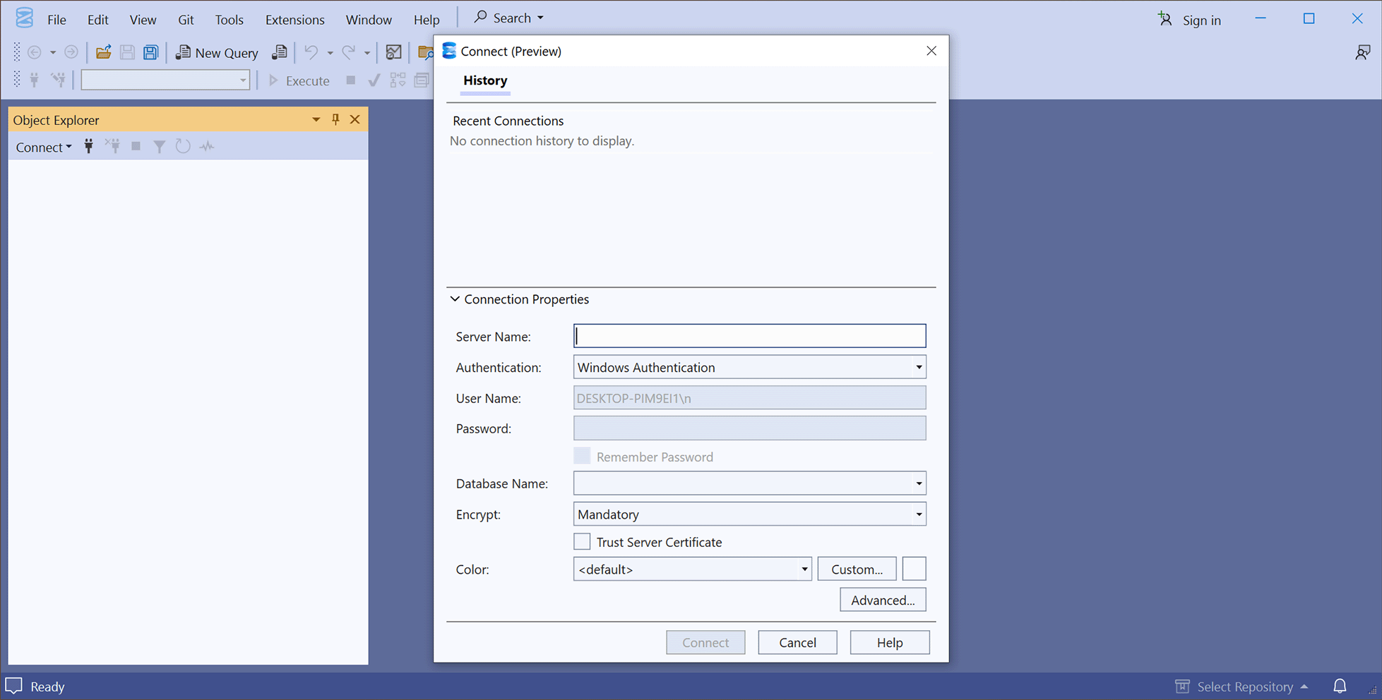This screenshot has height=700, width=1382.
Task: Click the change connection icon in SQL editor toolbar
Action: [x=59, y=80]
